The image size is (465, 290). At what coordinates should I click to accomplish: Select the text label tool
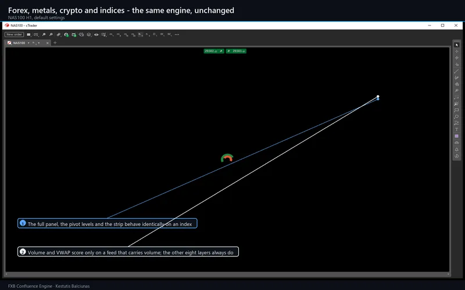click(x=457, y=129)
